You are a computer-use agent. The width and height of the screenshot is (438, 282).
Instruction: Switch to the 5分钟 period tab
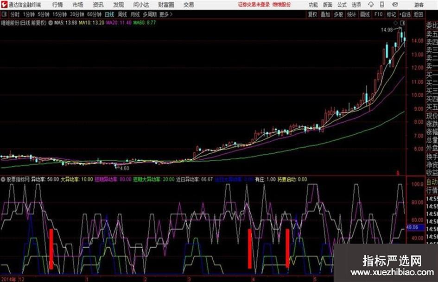[43, 14]
